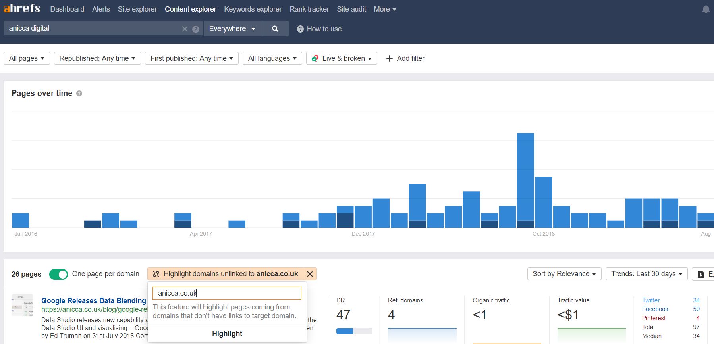The image size is (714, 344).
Task: Click the unlinked-domains highlight icon
Action: [156, 274]
